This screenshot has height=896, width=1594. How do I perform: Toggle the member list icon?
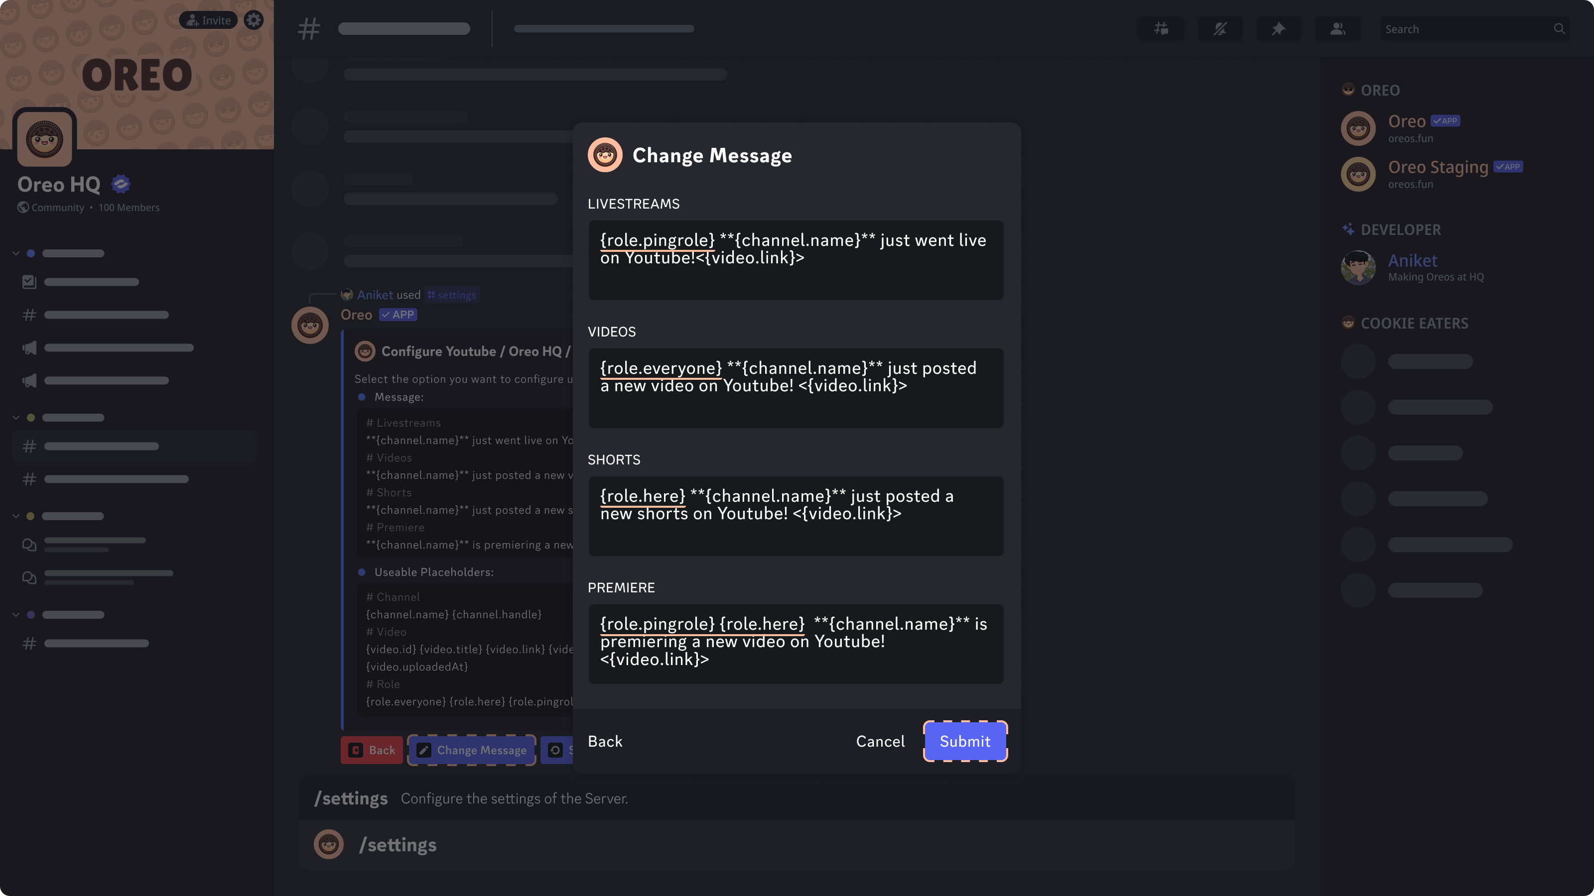tap(1337, 28)
